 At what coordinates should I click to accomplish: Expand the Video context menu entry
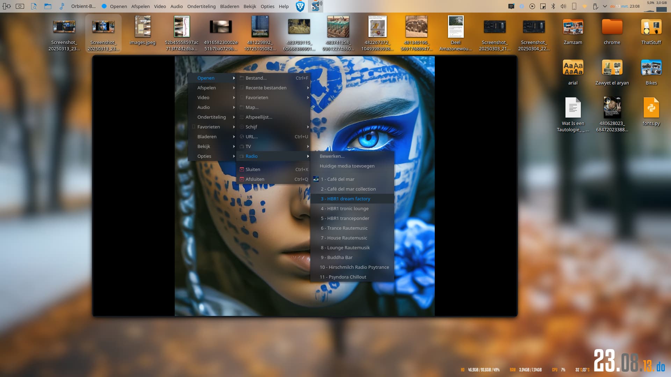212,97
